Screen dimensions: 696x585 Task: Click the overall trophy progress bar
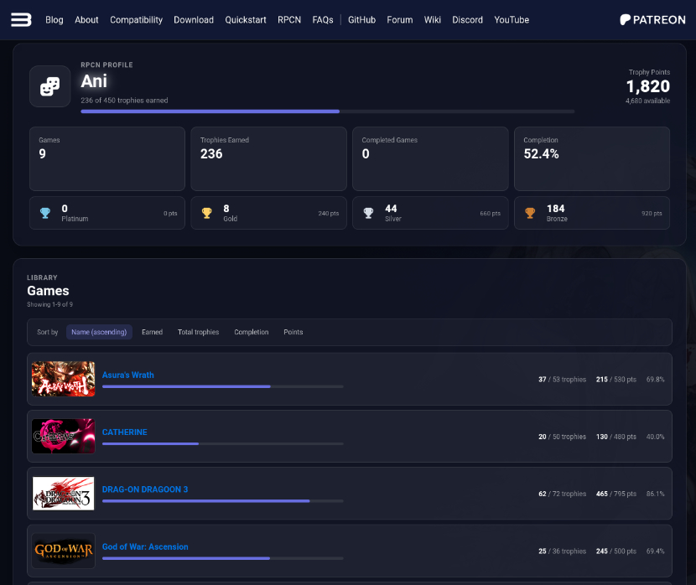click(328, 111)
